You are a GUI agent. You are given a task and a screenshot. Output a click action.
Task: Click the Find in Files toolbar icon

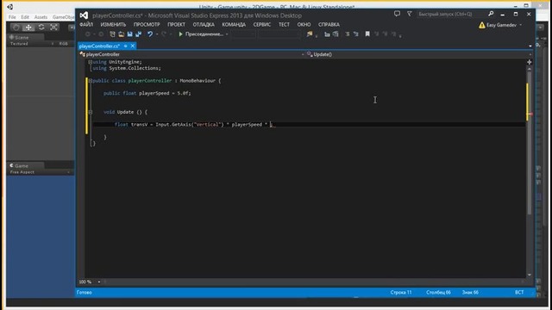[310, 34]
